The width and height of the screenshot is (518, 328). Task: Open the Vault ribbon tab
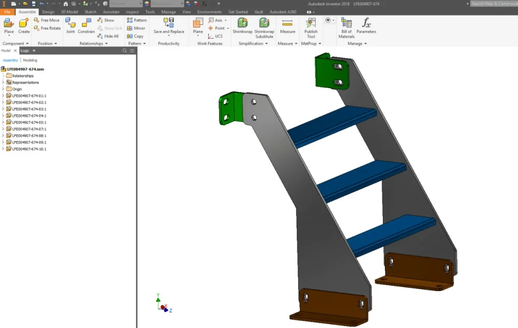click(258, 12)
